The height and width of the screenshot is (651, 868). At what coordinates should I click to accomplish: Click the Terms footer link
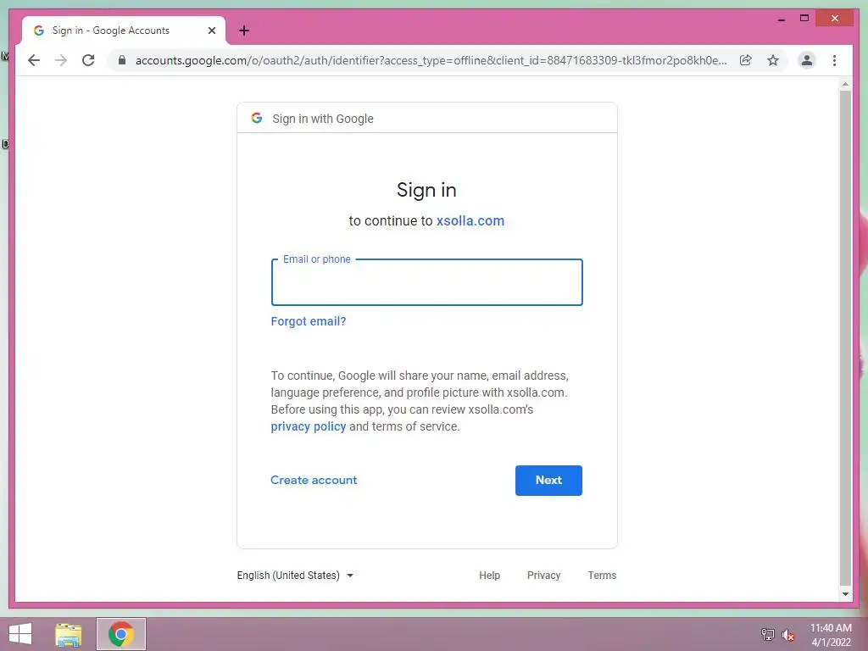coord(602,576)
